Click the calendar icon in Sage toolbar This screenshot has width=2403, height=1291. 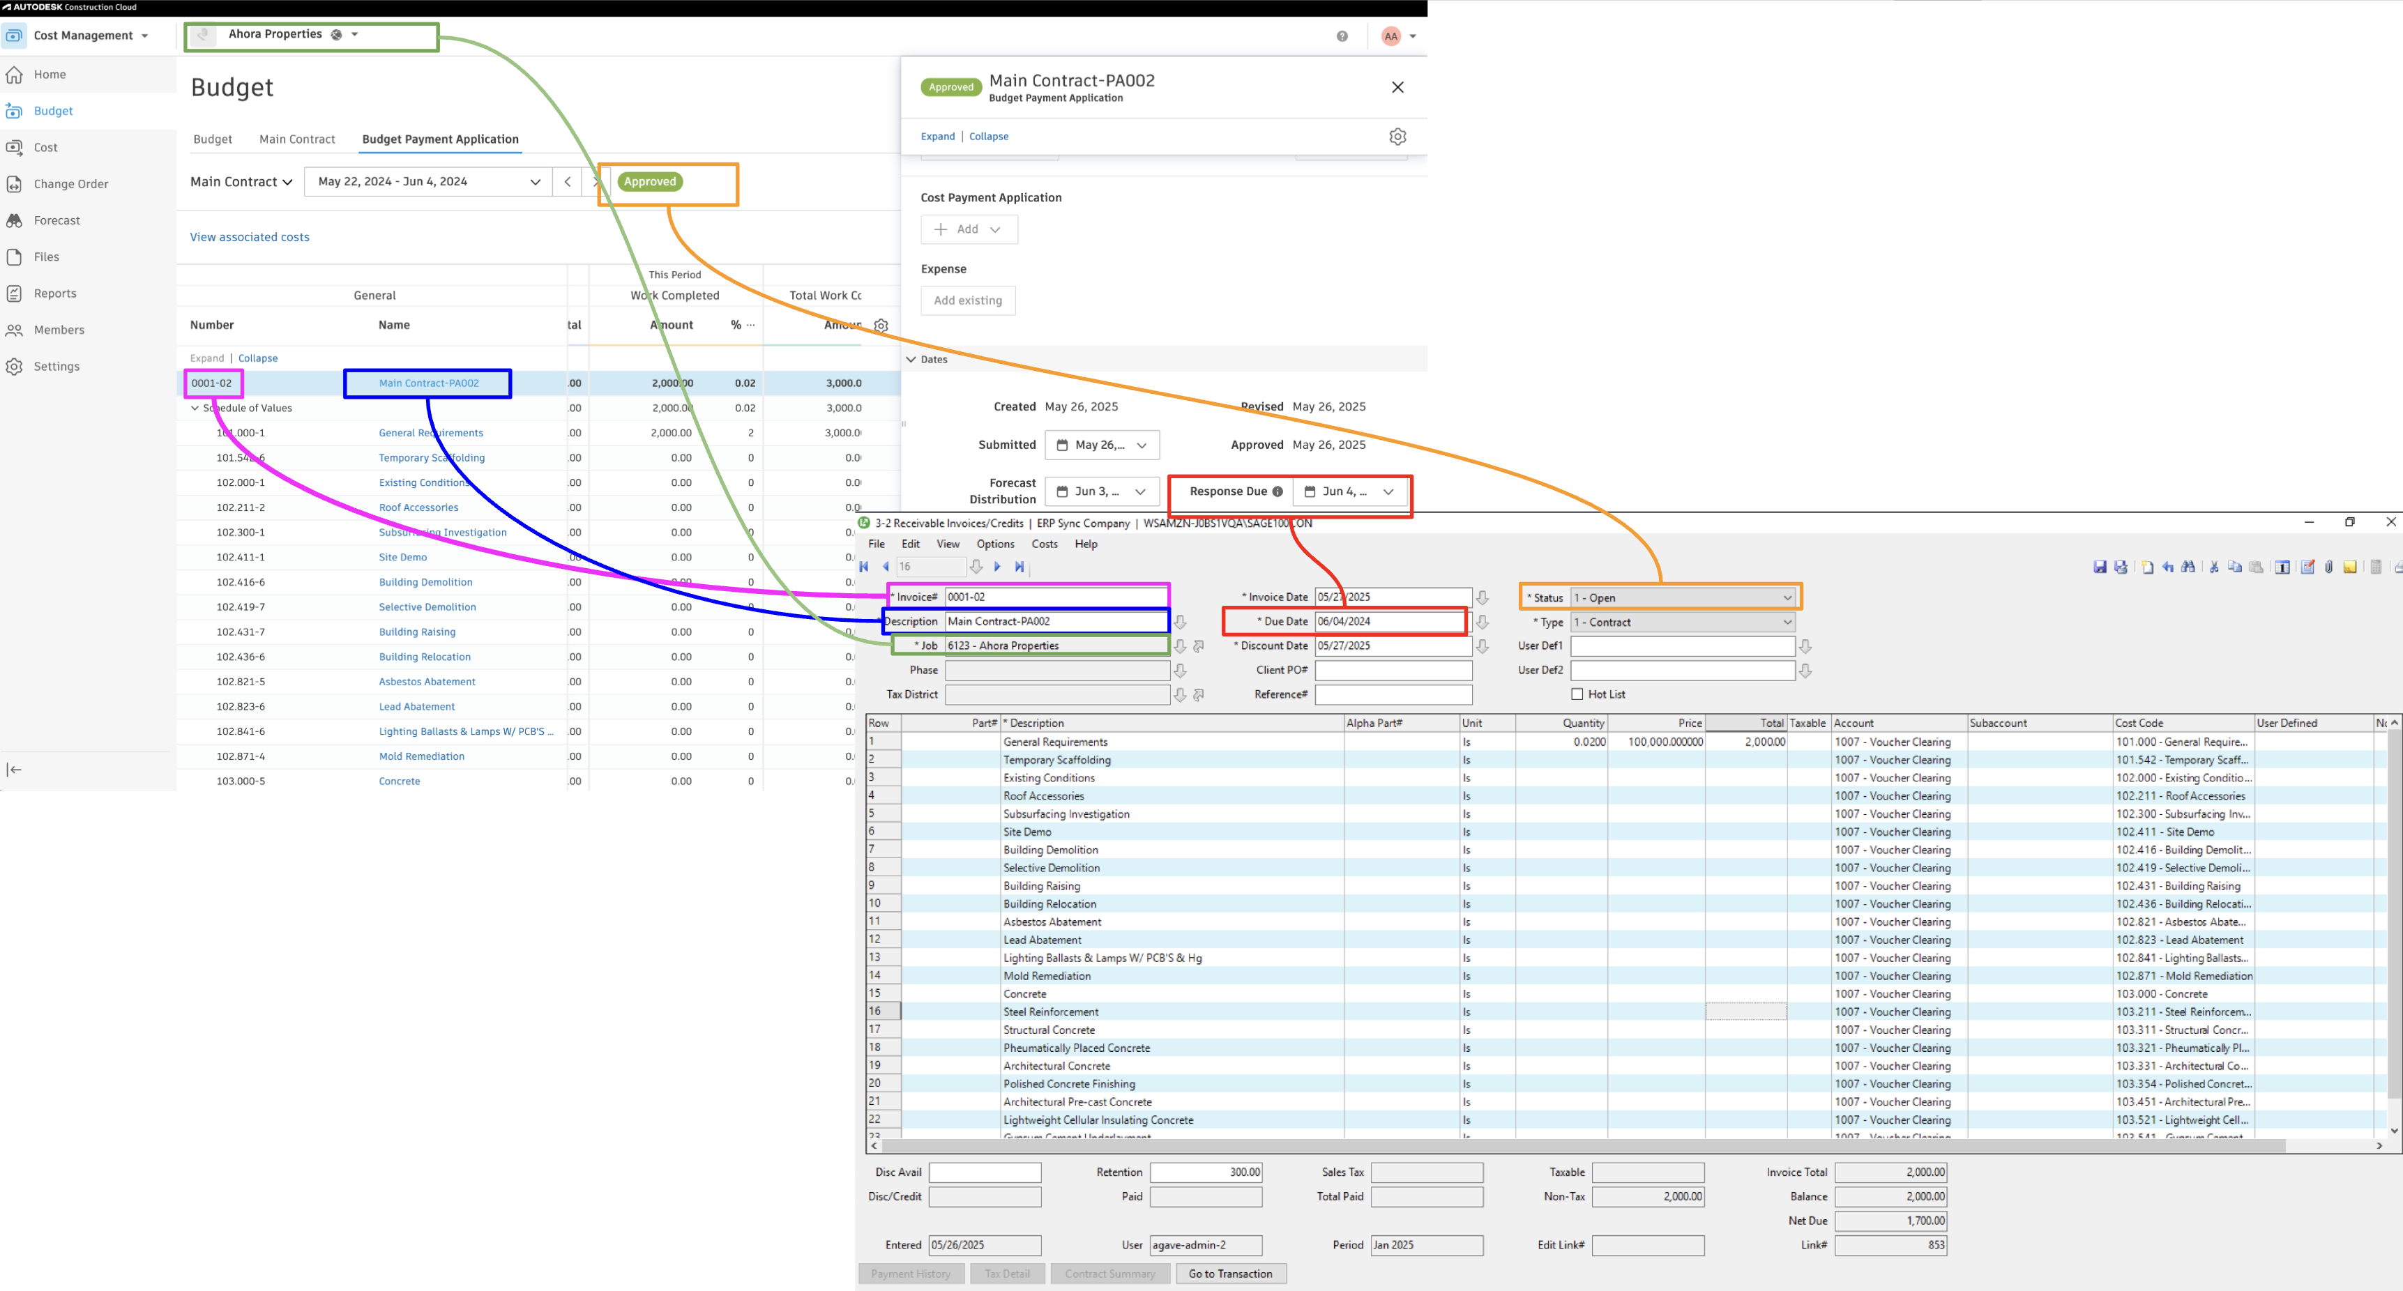(2282, 567)
